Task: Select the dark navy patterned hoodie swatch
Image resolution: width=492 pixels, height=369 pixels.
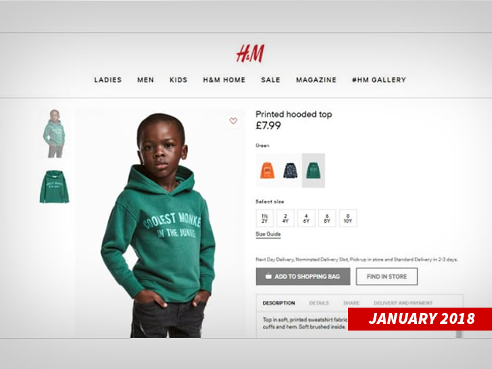Action: point(290,171)
